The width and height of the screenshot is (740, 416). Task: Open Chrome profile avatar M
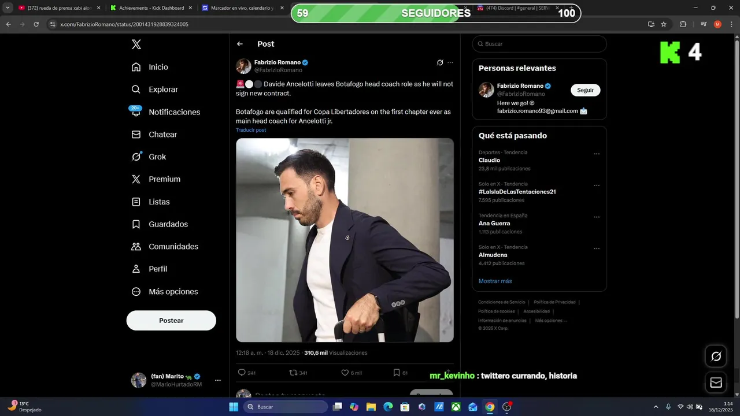pos(717,24)
